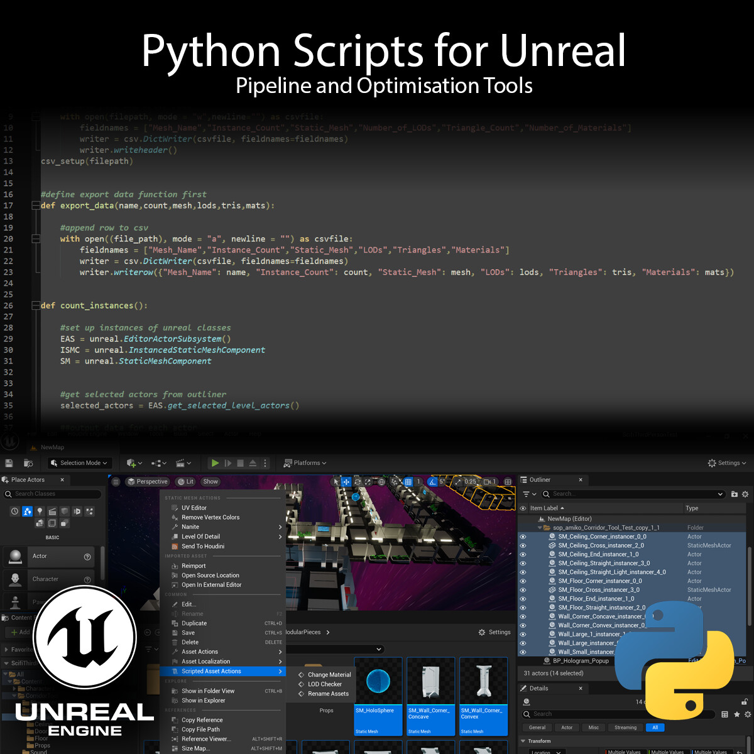754x754 pixels.
Task: Toggle visibility of SM_Ceiling_Cross_instancer_2_0
Action: click(x=523, y=545)
